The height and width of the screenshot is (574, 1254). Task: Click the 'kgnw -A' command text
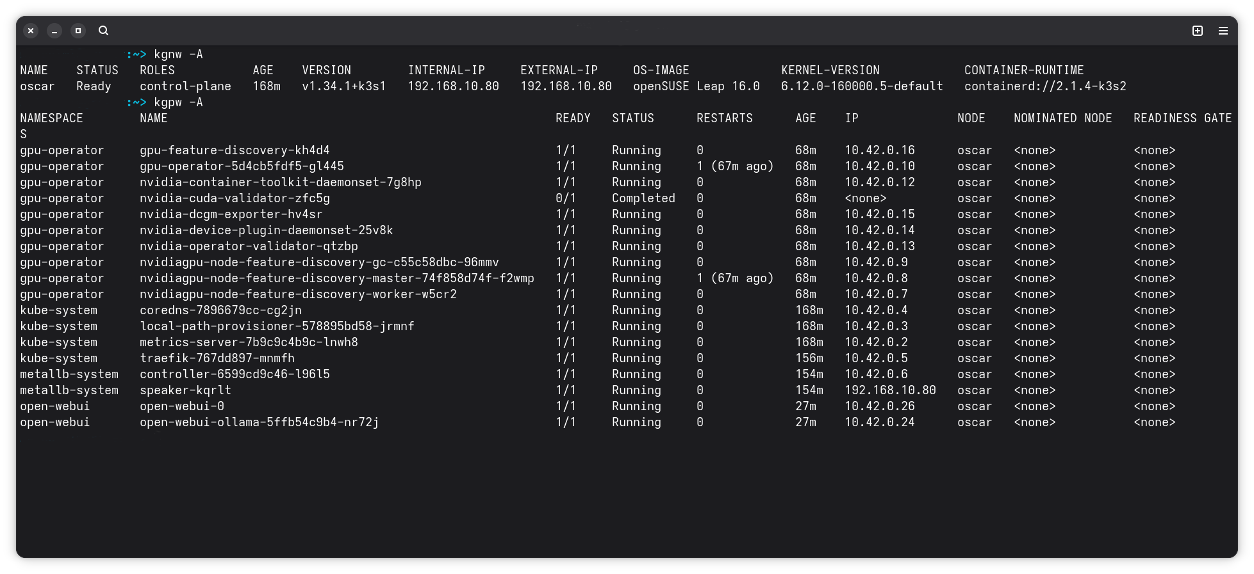[178, 54]
